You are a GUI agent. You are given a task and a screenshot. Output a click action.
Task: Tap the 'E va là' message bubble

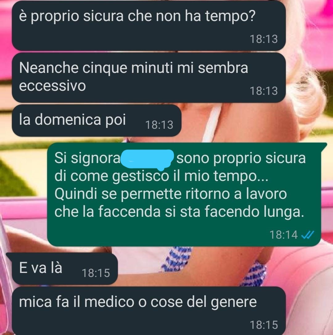(65, 269)
